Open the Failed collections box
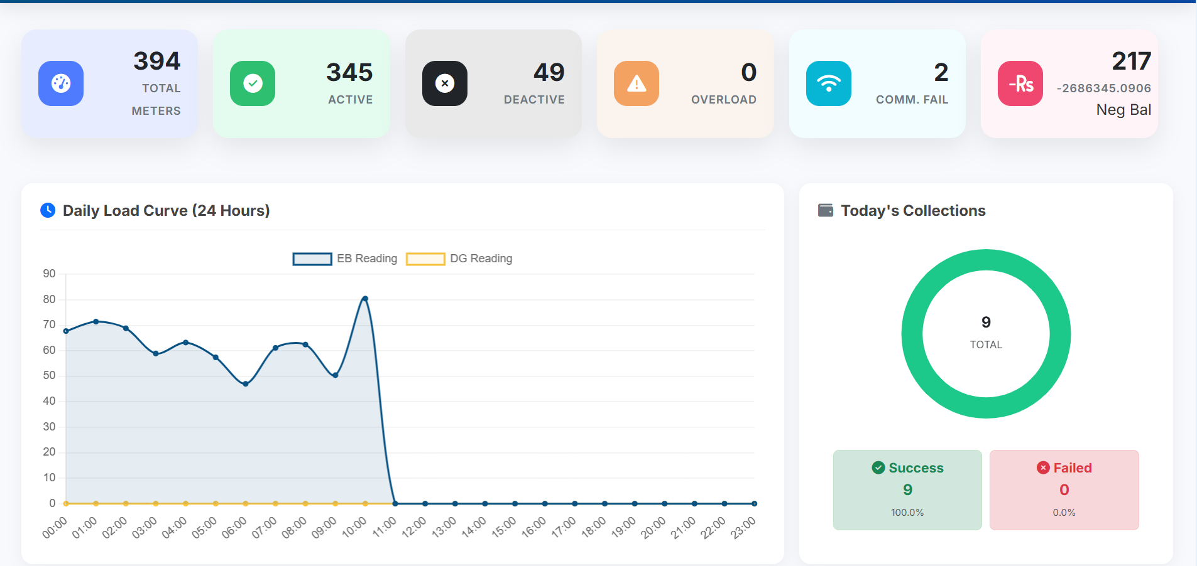Image resolution: width=1197 pixels, height=566 pixels. point(1064,489)
